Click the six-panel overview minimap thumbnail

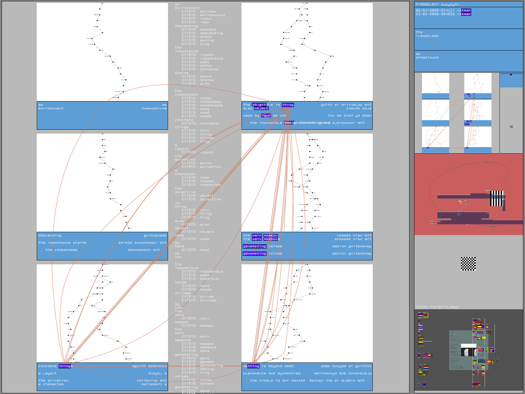(x=456, y=113)
